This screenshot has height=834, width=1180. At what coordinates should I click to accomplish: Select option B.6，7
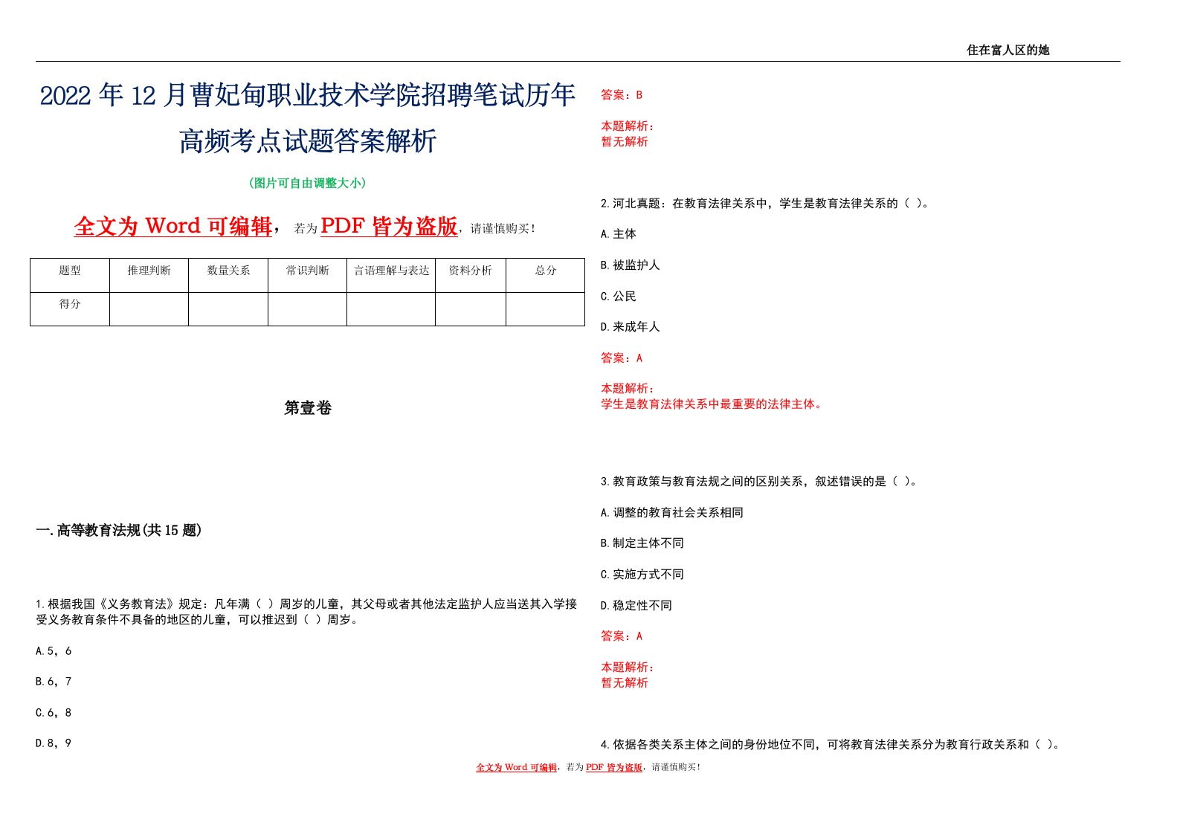click(x=54, y=682)
